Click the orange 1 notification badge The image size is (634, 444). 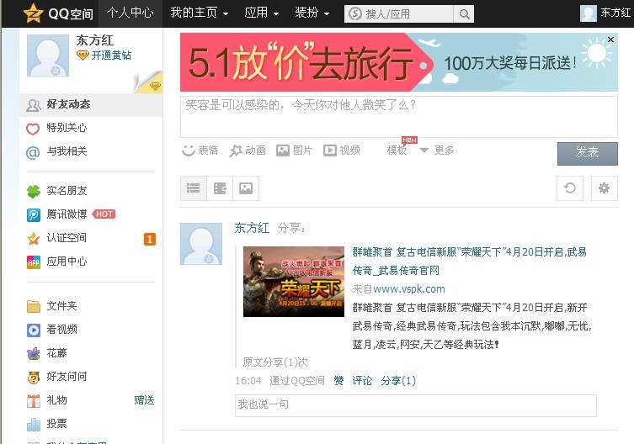click(x=150, y=239)
